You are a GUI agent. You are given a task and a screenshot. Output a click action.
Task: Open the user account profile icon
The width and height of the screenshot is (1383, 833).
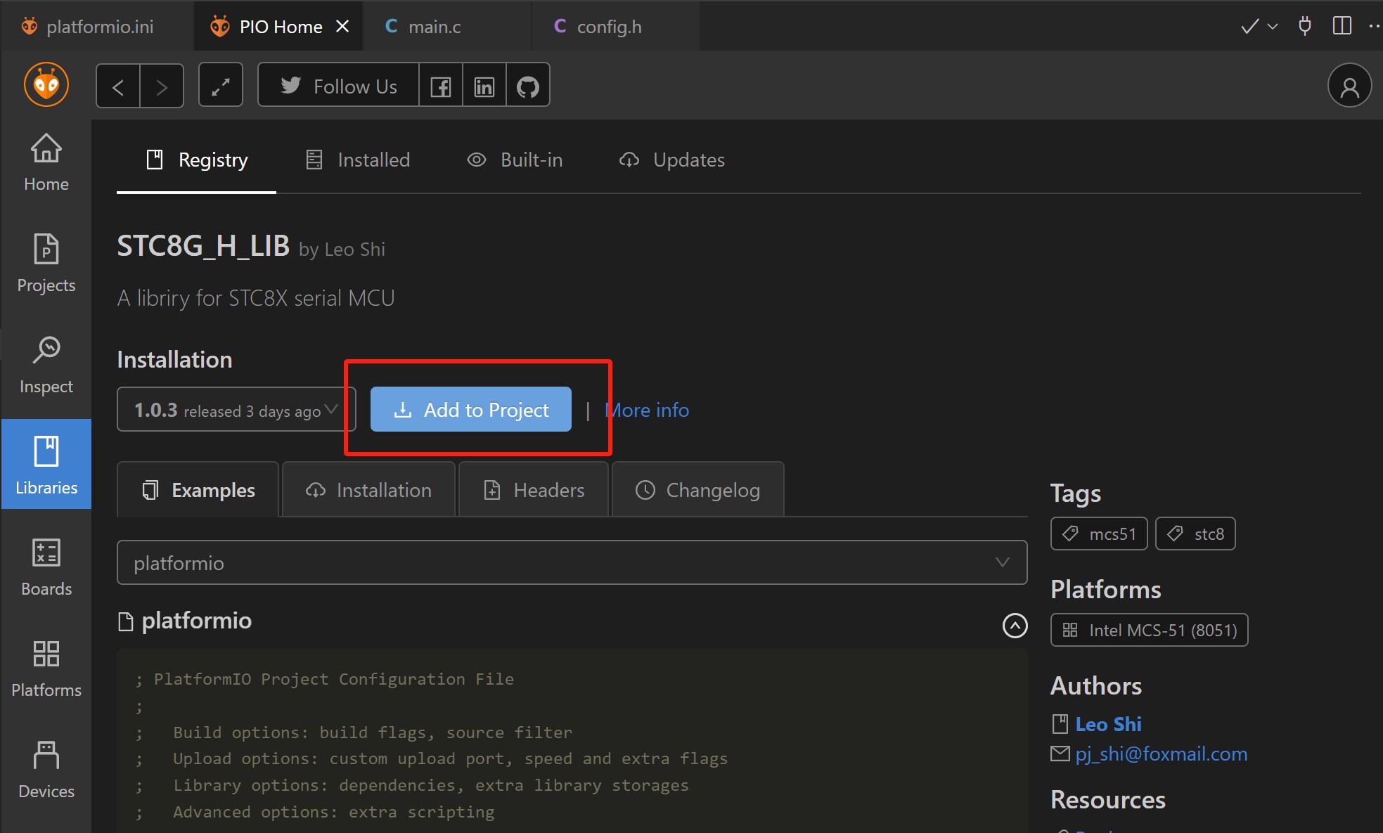[1349, 86]
